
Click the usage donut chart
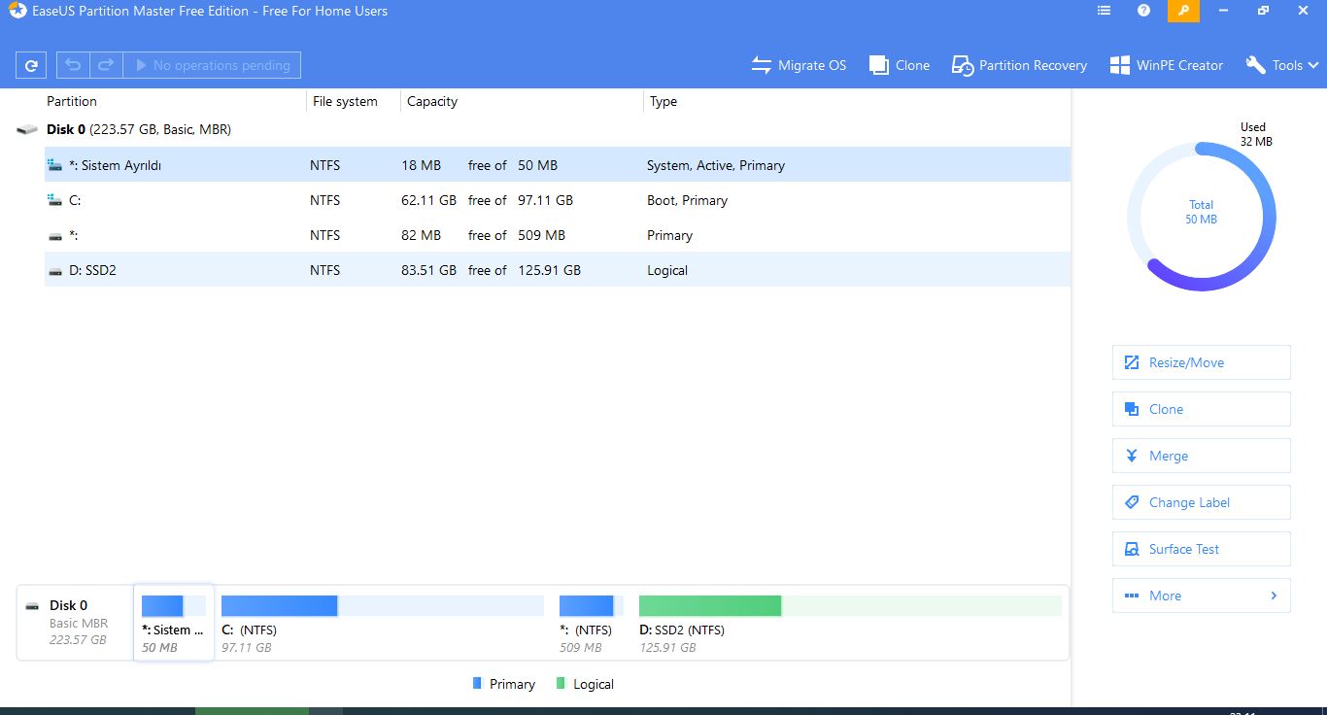1201,216
